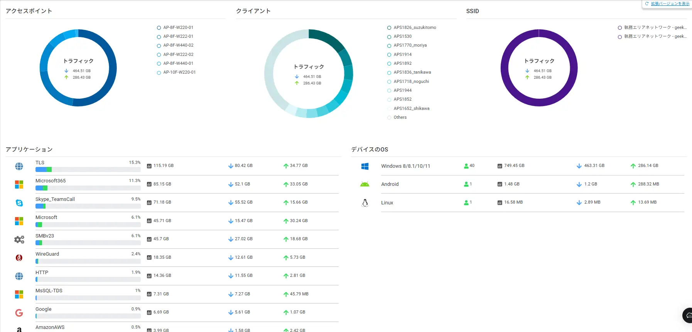Click the 16.58 MB Linux total value

click(513, 202)
